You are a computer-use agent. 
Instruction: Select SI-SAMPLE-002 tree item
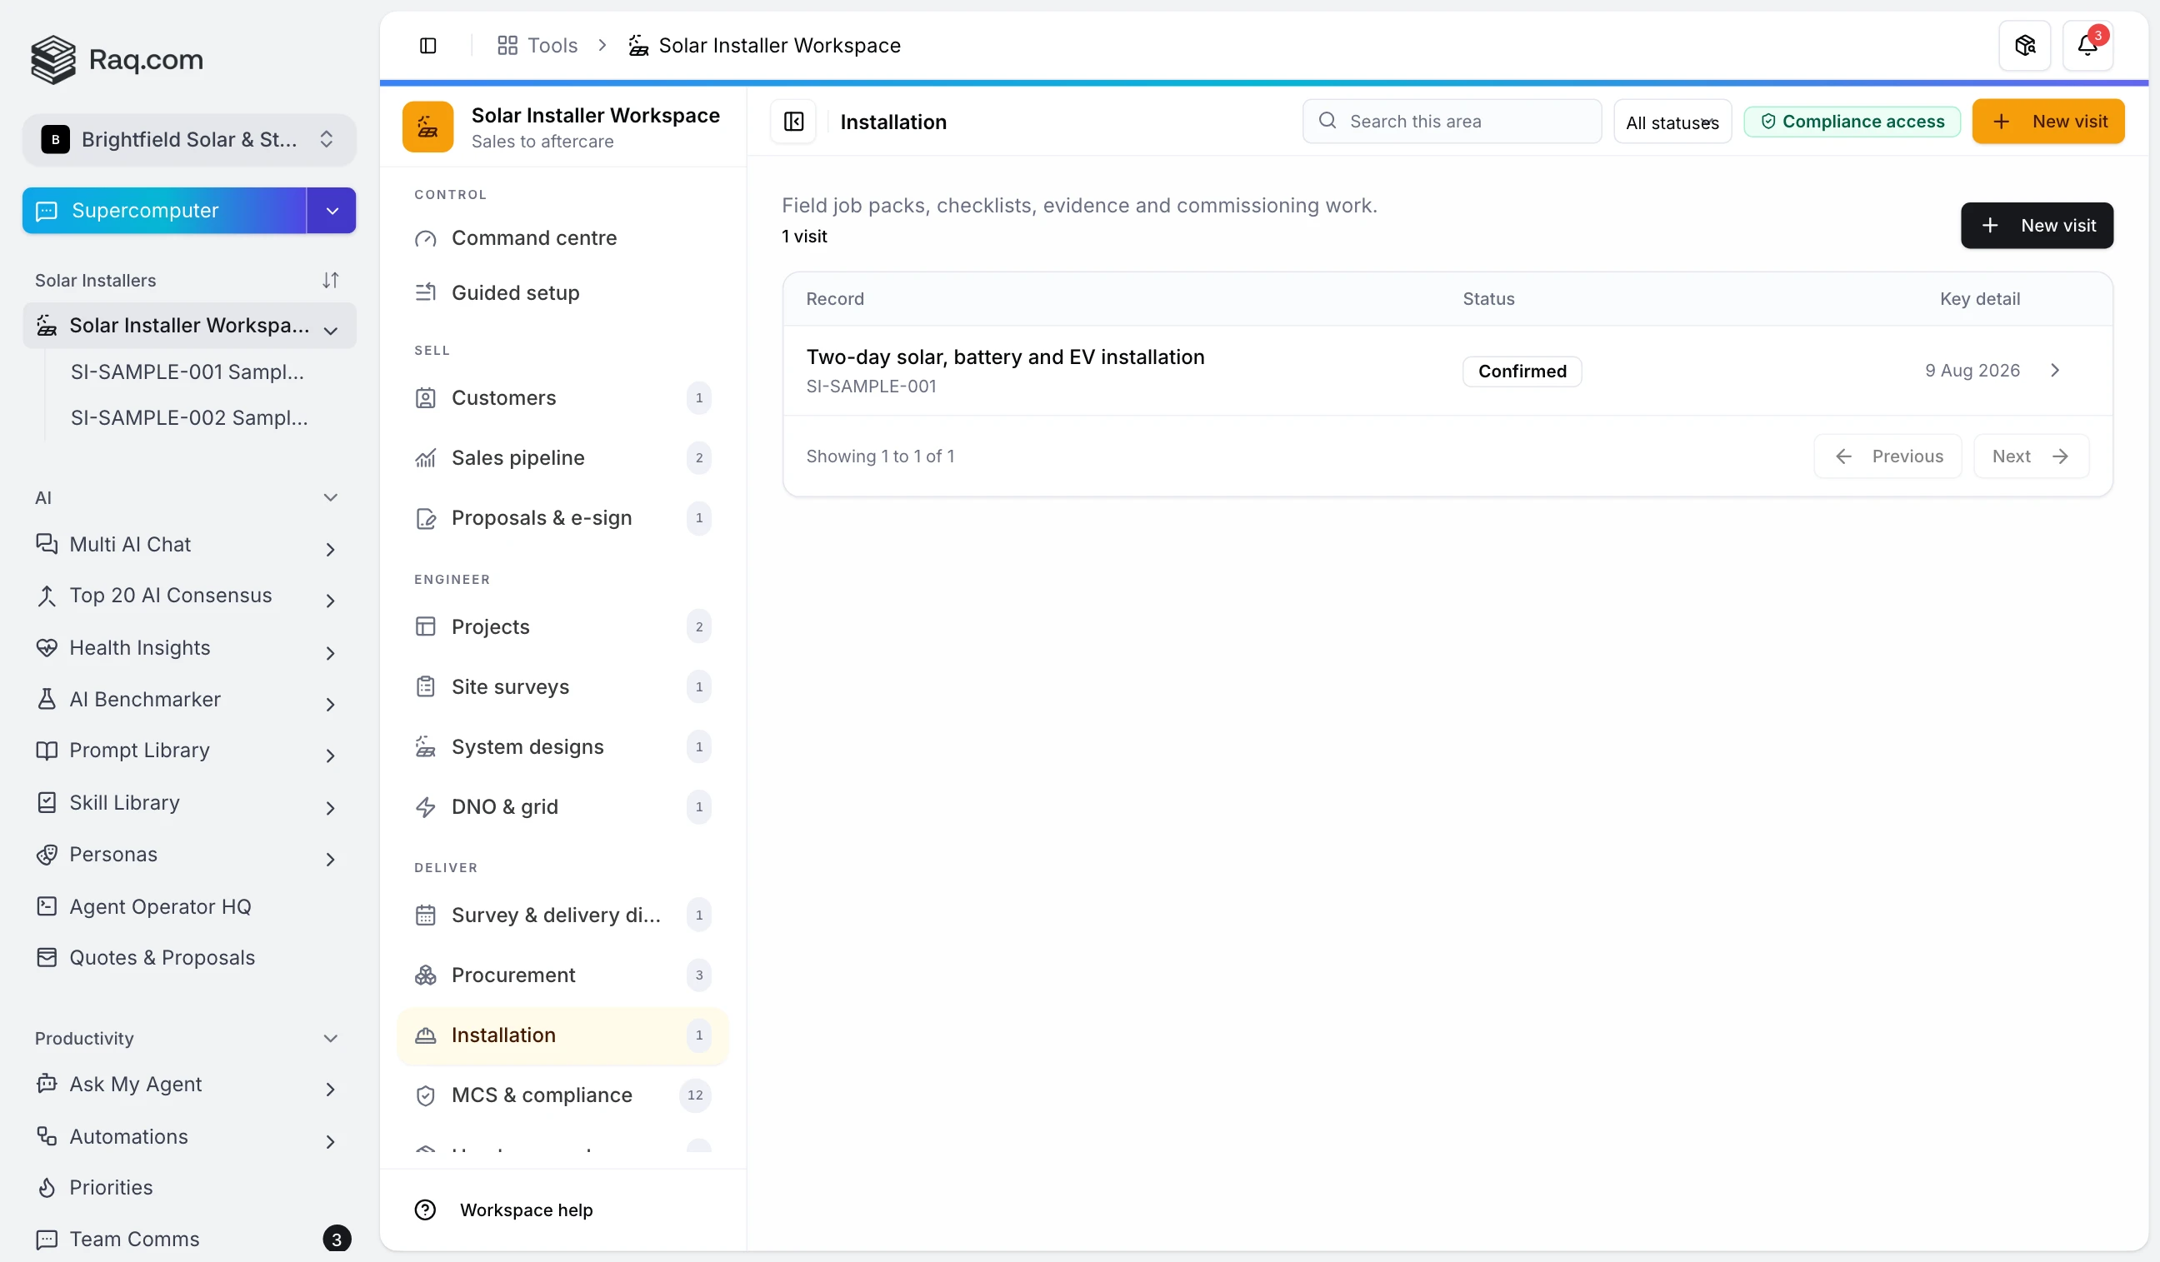point(188,418)
